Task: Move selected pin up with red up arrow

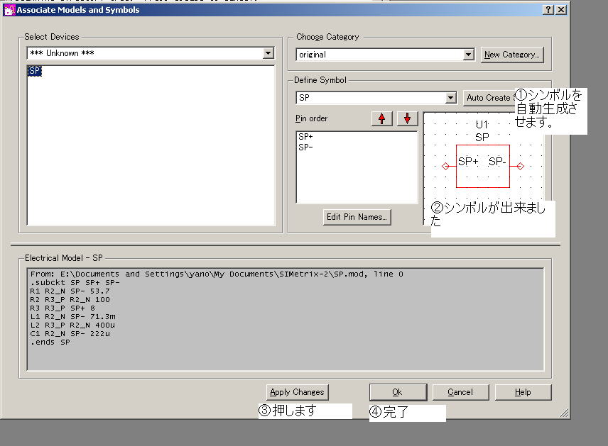Action: point(382,118)
